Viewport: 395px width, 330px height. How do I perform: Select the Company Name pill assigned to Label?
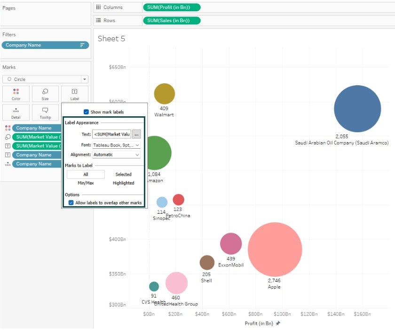coord(37,155)
